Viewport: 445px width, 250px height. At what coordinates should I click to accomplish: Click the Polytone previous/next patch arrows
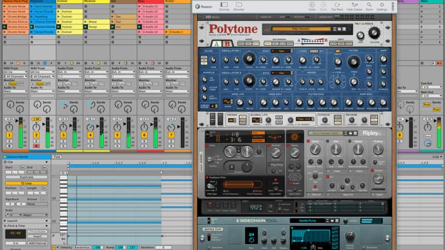(x=334, y=29)
